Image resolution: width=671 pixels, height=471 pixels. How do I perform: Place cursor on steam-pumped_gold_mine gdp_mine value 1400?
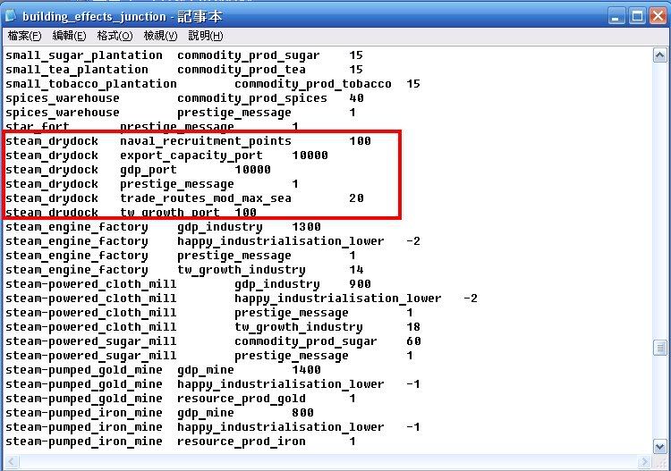pos(306,370)
